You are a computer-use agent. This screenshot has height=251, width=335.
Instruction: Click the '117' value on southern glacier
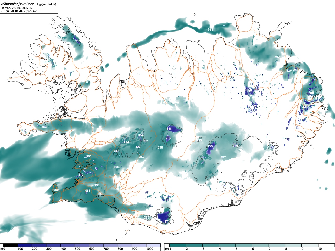(x=165, y=221)
